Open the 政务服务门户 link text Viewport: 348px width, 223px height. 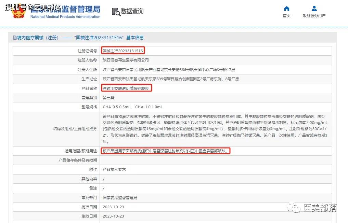(x=314, y=16)
